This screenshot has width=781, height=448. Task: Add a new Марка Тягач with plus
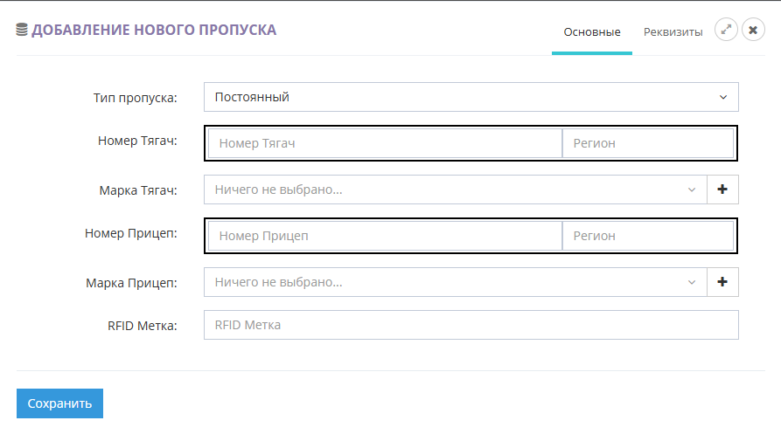coord(722,190)
